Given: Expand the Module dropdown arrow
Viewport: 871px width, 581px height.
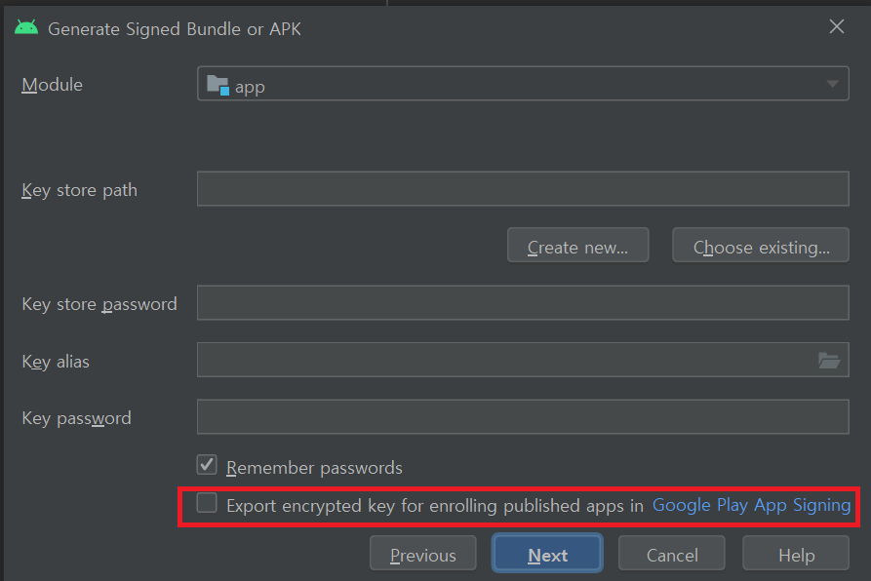Looking at the screenshot, I should tap(833, 85).
